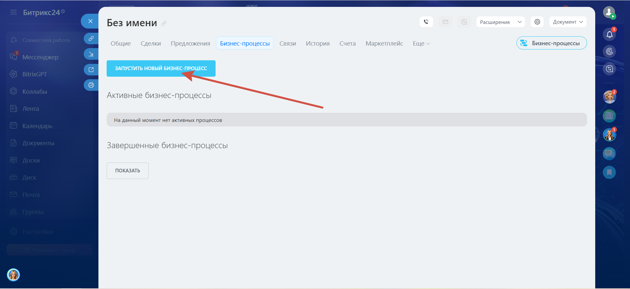Open the settings gear icon in header

point(537,22)
